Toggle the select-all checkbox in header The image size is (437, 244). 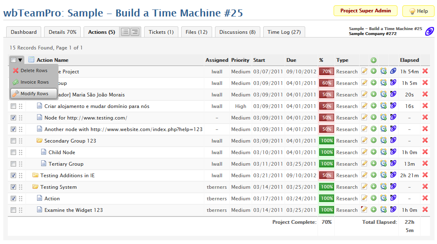click(x=14, y=60)
